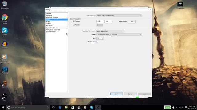This screenshot has height=110, width=197.
Task: Launch Battle.net from the desktop
Action: click(x=5, y=71)
